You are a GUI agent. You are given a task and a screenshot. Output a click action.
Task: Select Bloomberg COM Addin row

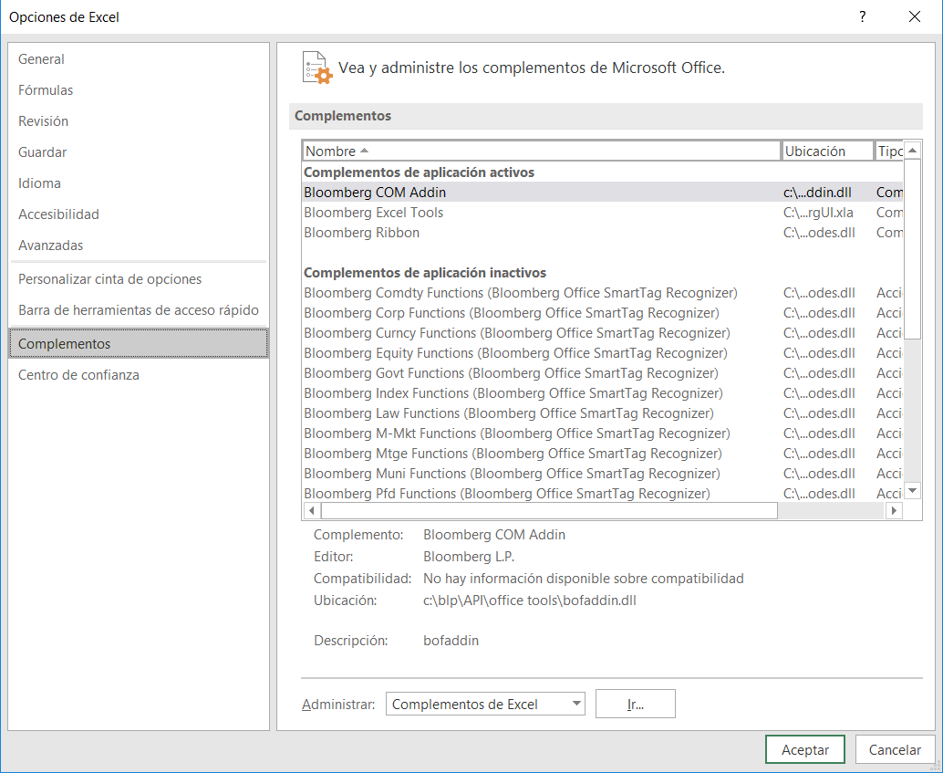click(x=602, y=193)
